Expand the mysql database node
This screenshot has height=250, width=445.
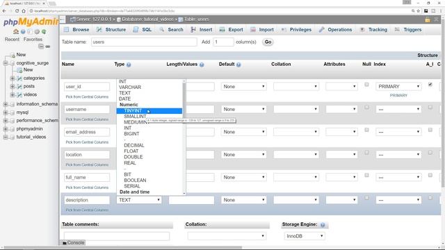(6, 112)
